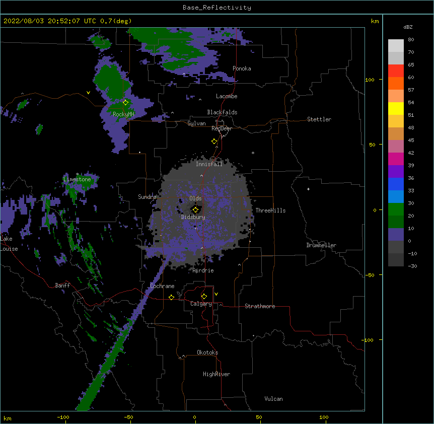
Task: Click the yellow v marker northeast of Calgary
Action: coord(216,294)
